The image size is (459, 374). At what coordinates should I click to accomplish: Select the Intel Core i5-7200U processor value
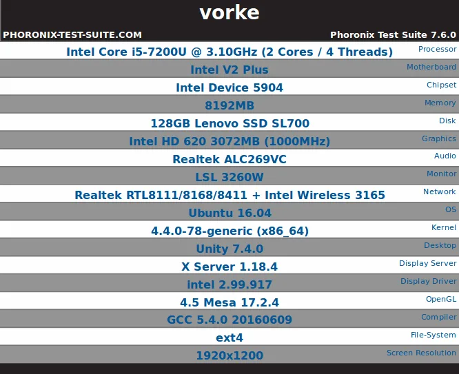click(x=229, y=52)
